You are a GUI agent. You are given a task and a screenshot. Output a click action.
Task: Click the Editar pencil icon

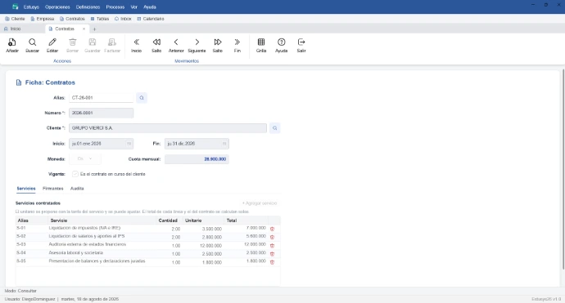click(52, 45)
